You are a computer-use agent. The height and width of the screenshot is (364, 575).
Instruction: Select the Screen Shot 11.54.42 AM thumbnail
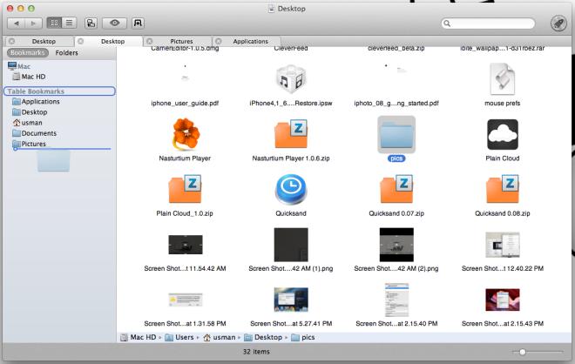point(186,245)
